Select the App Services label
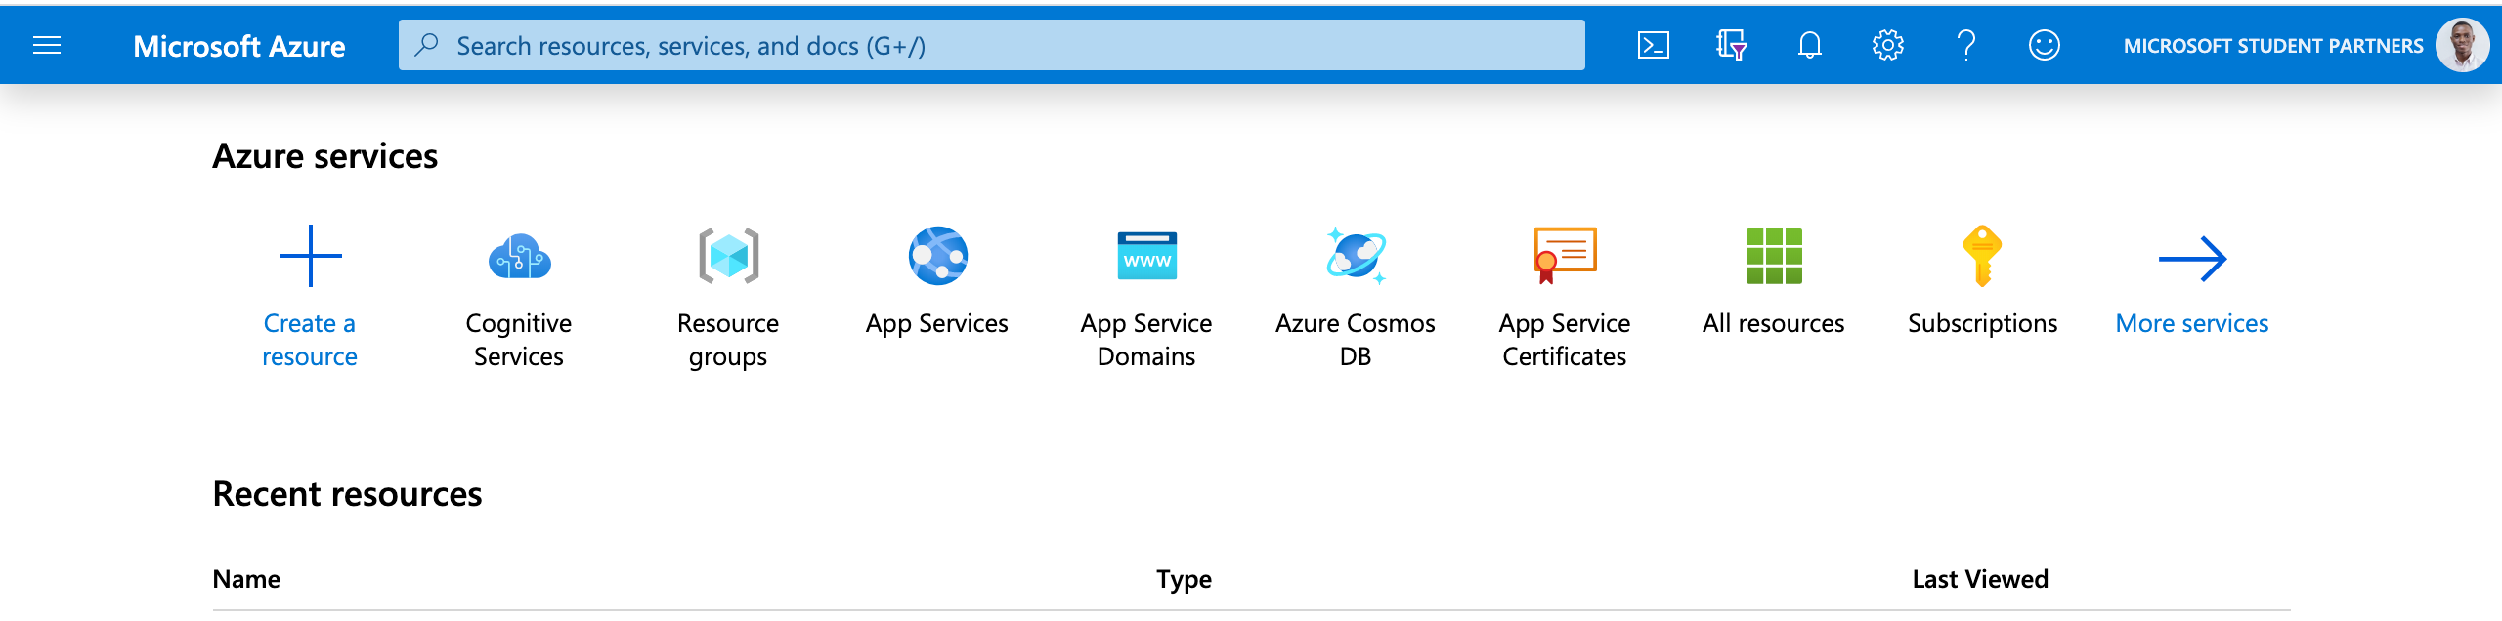 937,323
